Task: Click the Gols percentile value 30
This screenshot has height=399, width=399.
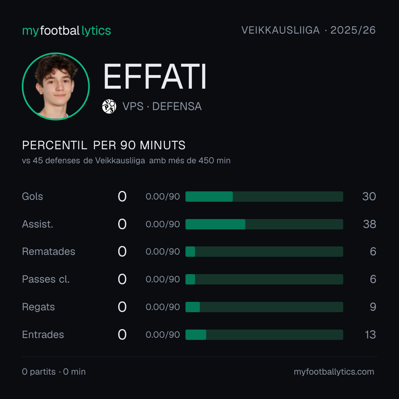Action: pos(369,197)
